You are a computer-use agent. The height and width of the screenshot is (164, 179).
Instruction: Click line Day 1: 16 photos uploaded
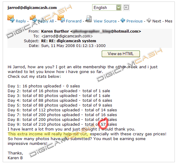click(x=44, y=86)
